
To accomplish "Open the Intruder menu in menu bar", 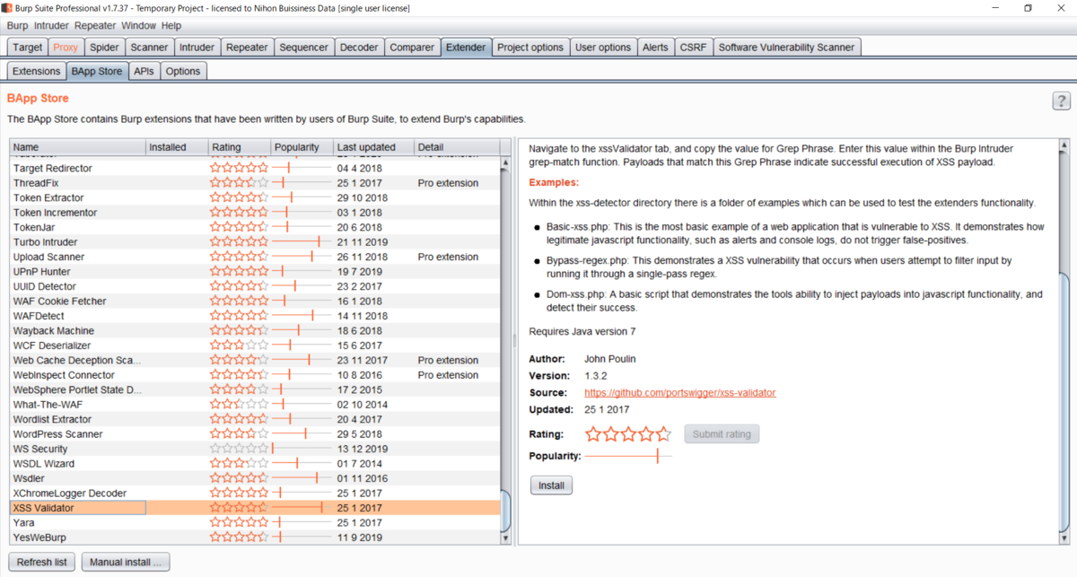I will point(52,26).
